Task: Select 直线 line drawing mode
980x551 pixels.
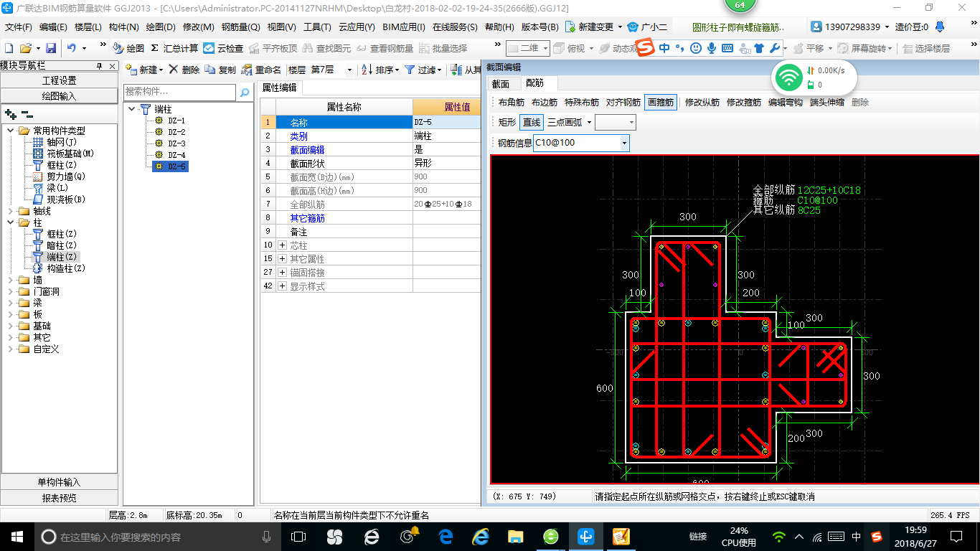Action: 532,123
